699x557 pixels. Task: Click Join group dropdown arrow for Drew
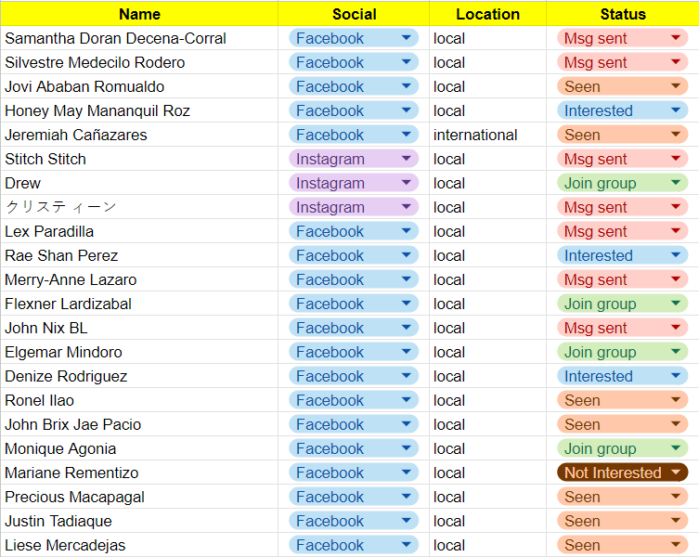(x=675, y=183)
